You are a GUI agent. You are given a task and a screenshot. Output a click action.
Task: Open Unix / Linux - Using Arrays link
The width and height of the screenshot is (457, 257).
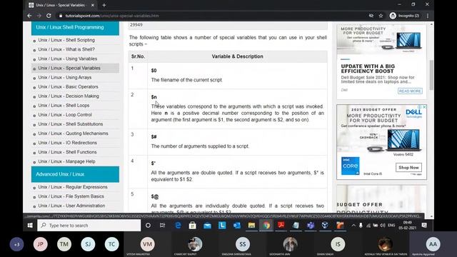(65, 77)
